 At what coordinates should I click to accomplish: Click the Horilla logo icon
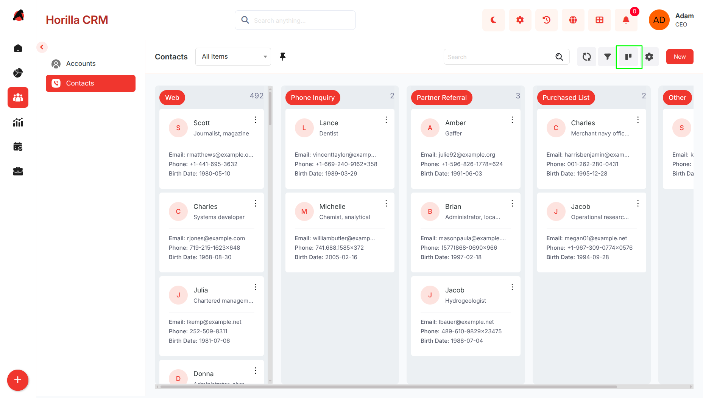tap(18, 16)
